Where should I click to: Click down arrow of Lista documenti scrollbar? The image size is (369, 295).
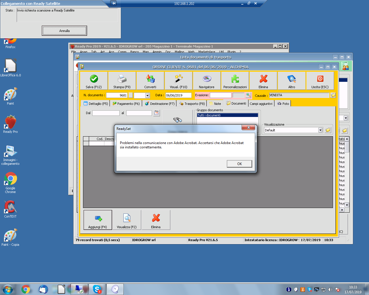click(x=347, y=205)
